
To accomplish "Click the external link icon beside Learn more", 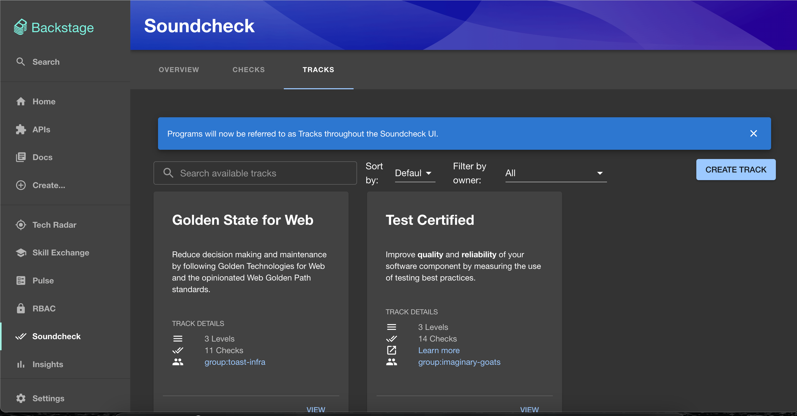I will [391, 350].
